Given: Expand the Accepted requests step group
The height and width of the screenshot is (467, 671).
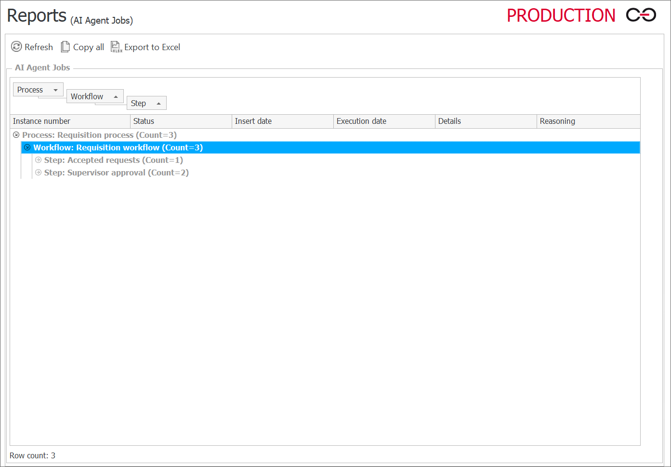Looking at the screenshot, I should pyautogui.click(x=39, y=160).
